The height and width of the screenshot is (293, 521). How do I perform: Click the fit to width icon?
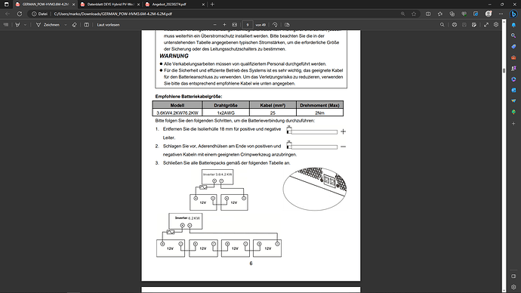pos(235,25)
